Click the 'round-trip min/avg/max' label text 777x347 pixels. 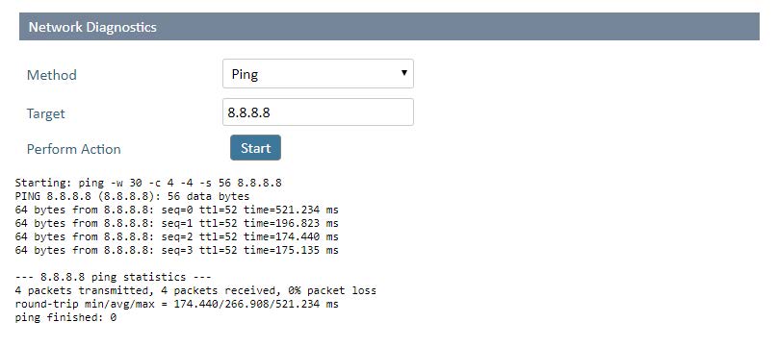(88, 304)
